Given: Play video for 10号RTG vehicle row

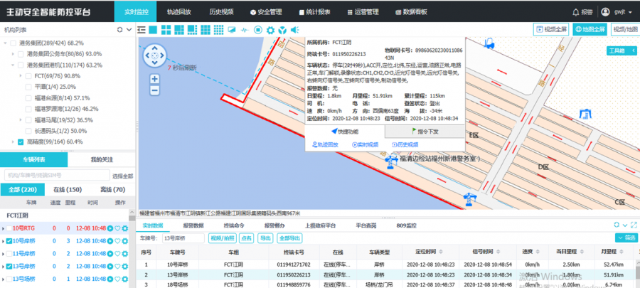Looking at the screenshot, I should coord(109,228).
